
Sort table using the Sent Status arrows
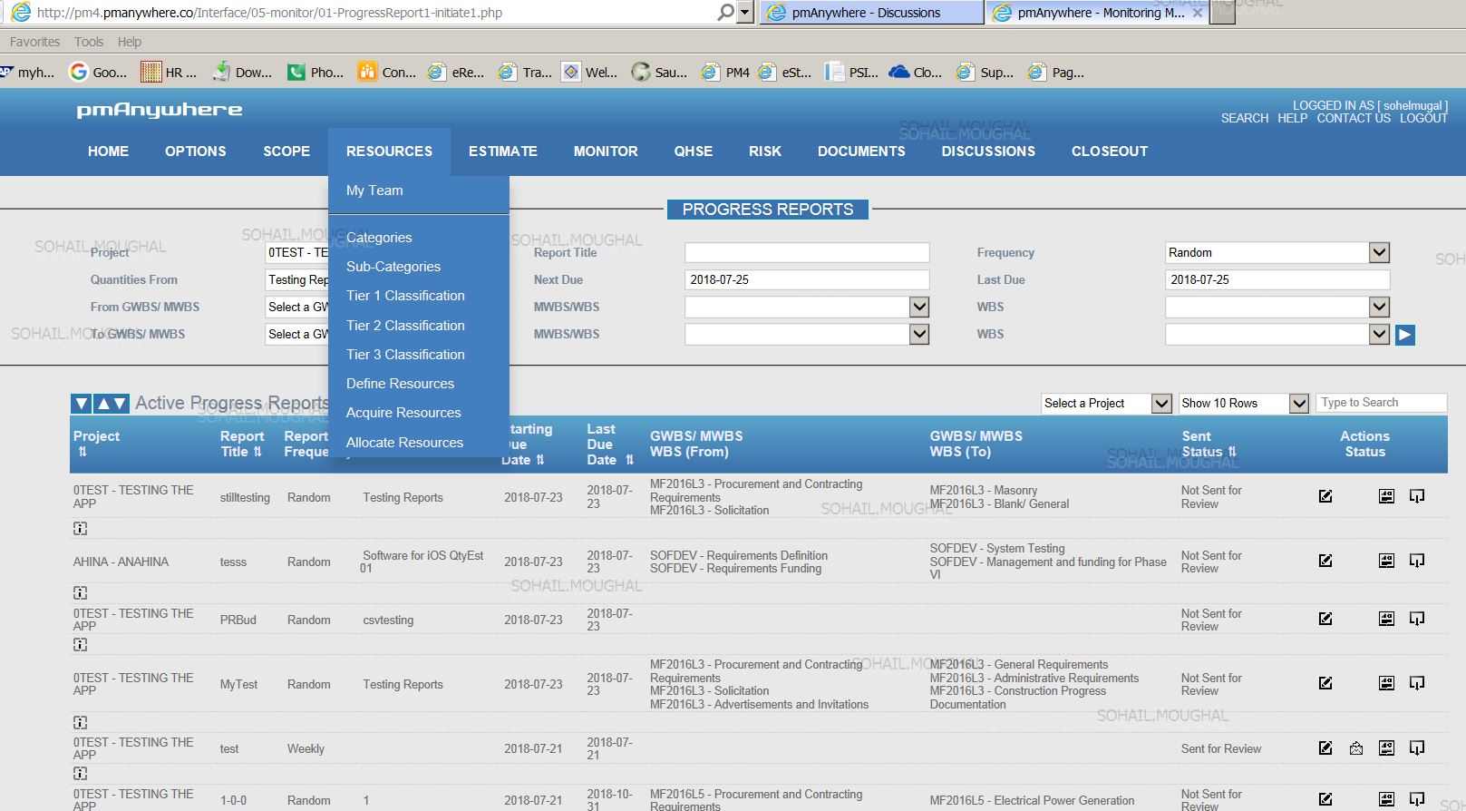[x=1231, y=452]
